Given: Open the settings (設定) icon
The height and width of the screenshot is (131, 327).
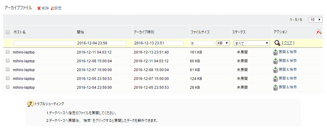Looking at the screenshot, I should click(53, 8).
